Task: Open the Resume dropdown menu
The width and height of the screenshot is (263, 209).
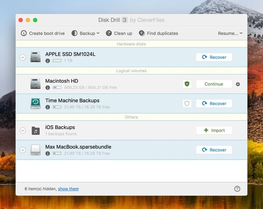Action: pos(230,33)
